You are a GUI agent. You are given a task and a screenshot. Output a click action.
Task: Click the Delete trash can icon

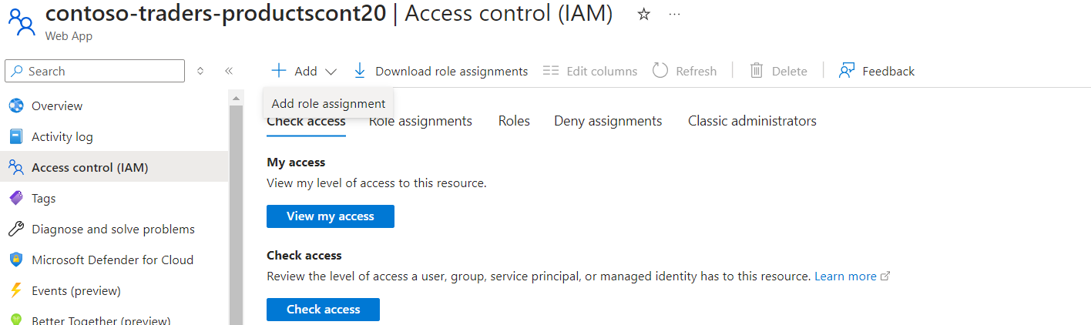tap(757, 71)
